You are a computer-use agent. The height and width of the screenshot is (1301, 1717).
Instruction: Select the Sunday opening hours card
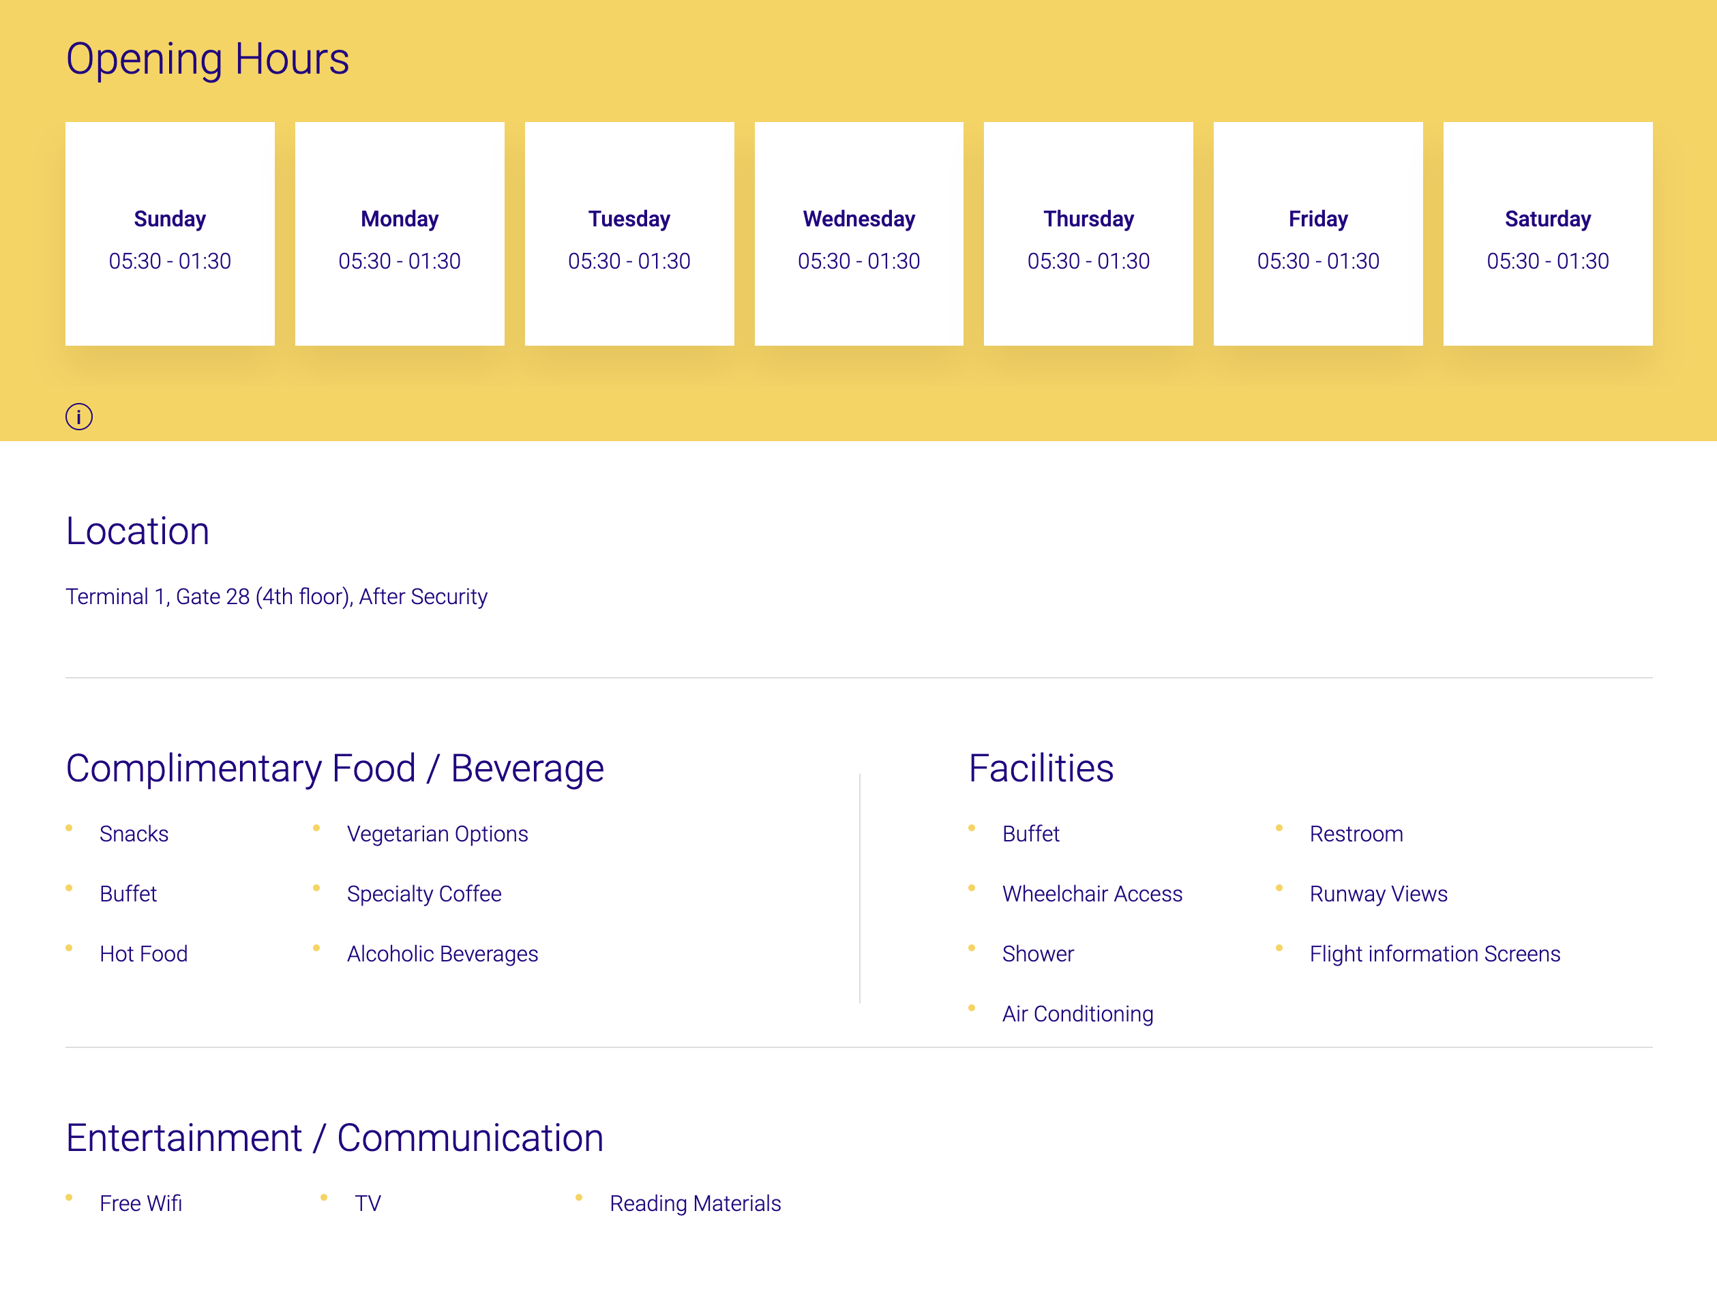point(170,234)
